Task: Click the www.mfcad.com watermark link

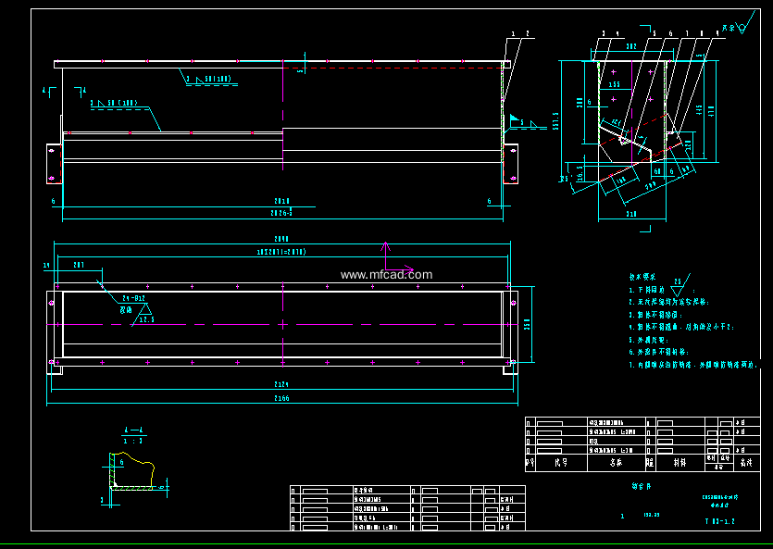Action: coord(386,274)
